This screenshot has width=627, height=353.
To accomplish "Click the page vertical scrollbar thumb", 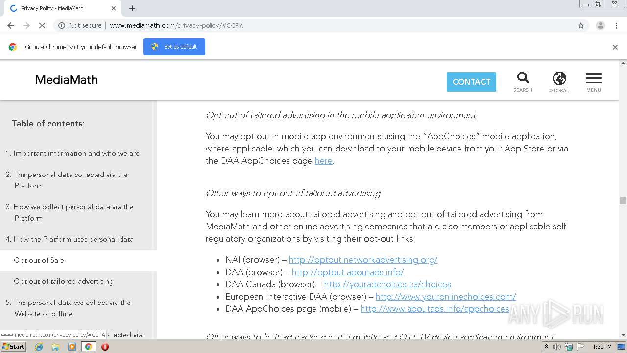I will pyautogui.click(x=623, y=200).
